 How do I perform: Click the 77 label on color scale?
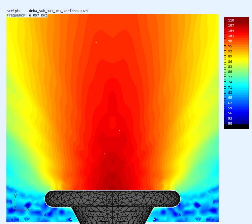(x=230, y=77)
